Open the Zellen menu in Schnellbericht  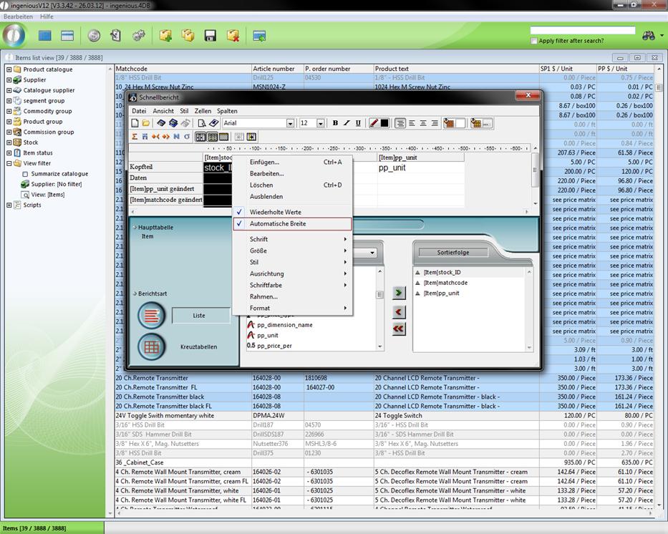pos(203,111)
